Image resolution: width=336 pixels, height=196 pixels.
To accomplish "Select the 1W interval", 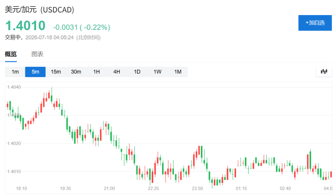I will click(157, 72).
